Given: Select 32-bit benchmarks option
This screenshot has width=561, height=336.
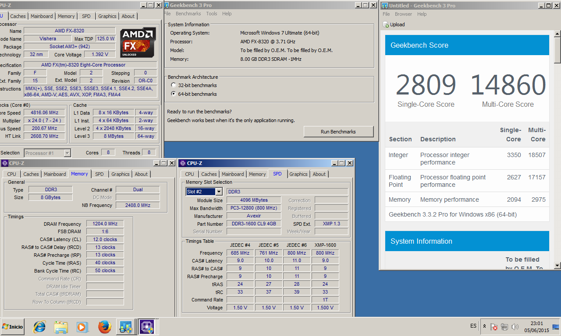Looking at the screenshot, I should click(174, 85).
